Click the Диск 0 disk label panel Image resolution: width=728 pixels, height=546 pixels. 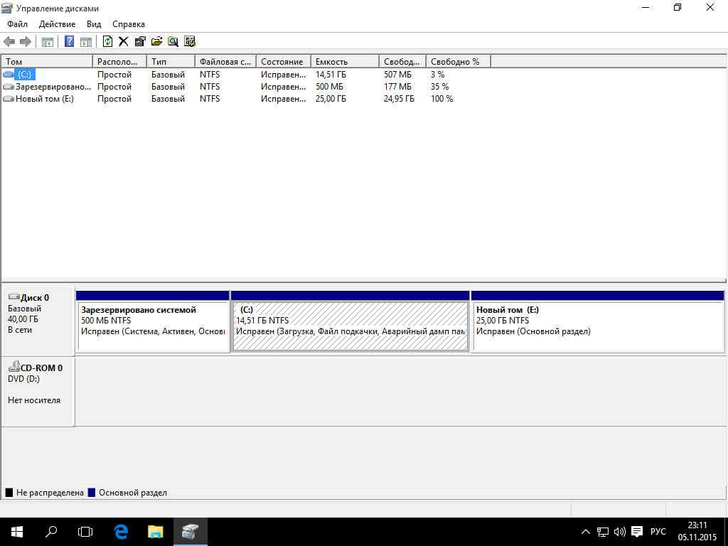point(38,320)
